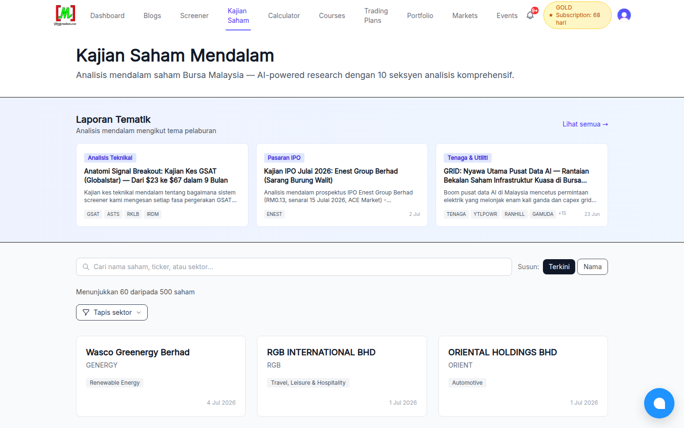684x428 pixels.
Task: Click the Pasaran IPO category badge
Action: pos(284,158)
